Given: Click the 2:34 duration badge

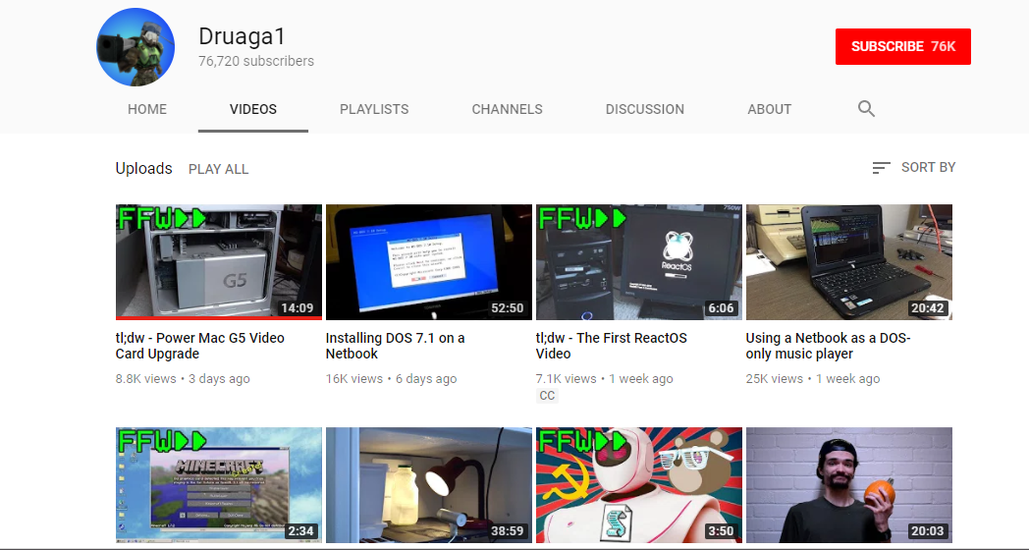Looking at the screenshot, I should (x=300, y=531).
